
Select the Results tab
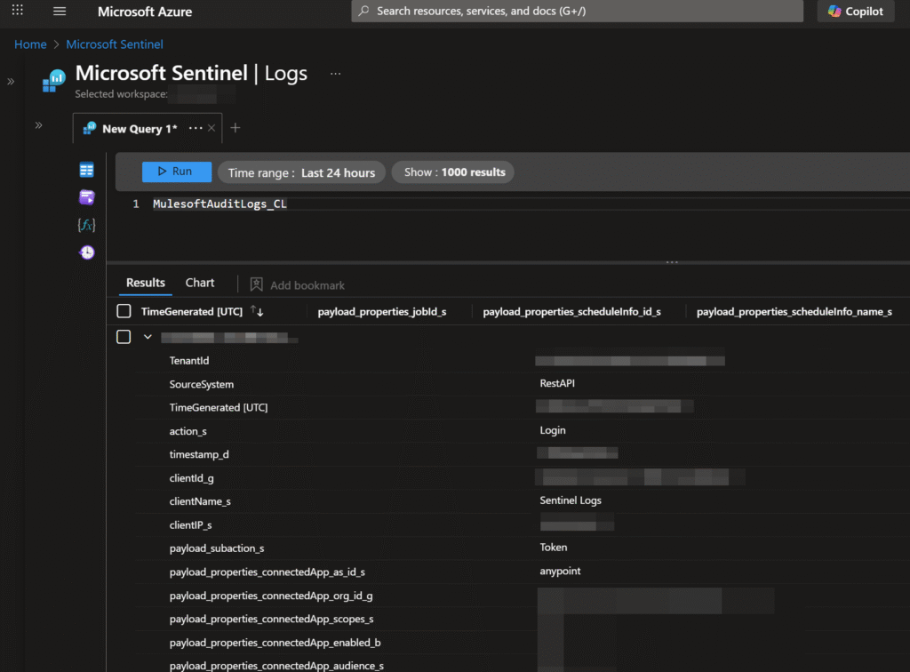point(146,283)
